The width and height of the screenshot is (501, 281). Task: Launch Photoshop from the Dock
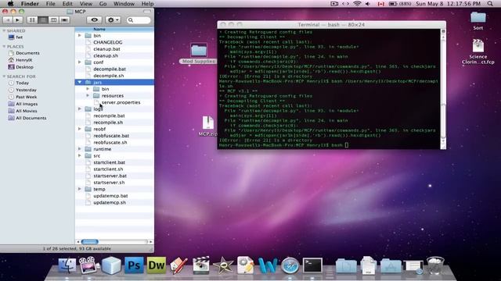tap(134, 265)
